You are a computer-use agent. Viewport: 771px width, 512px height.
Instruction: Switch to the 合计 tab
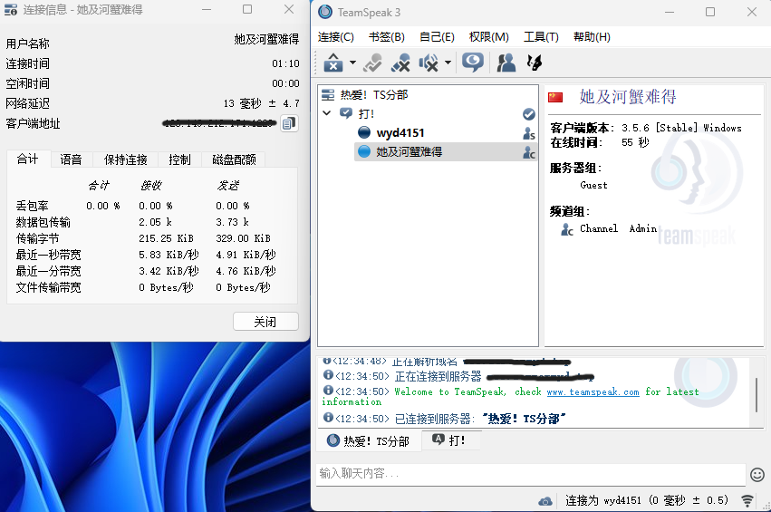pyautogui.click(x=27, y=159)
